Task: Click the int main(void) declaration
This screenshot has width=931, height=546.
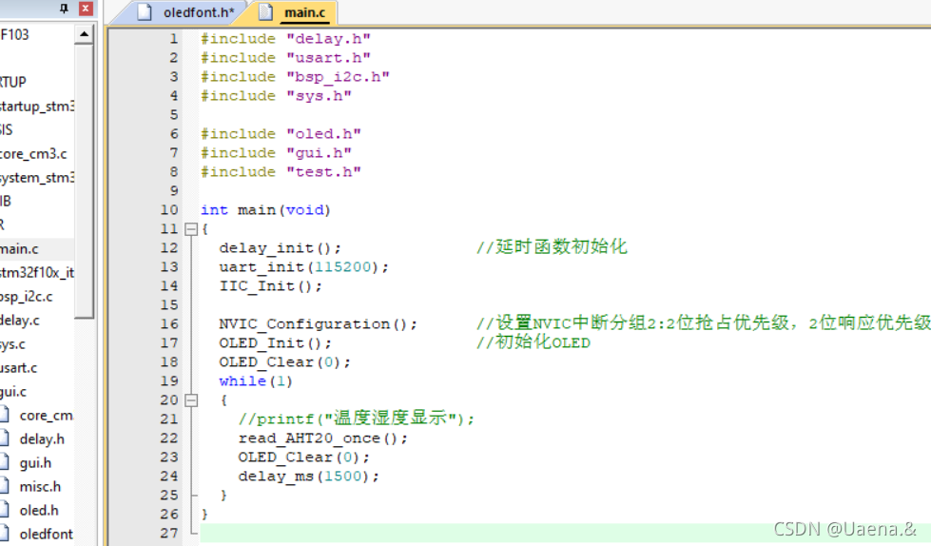Action: pyautogui.click(x=265, y=209)
